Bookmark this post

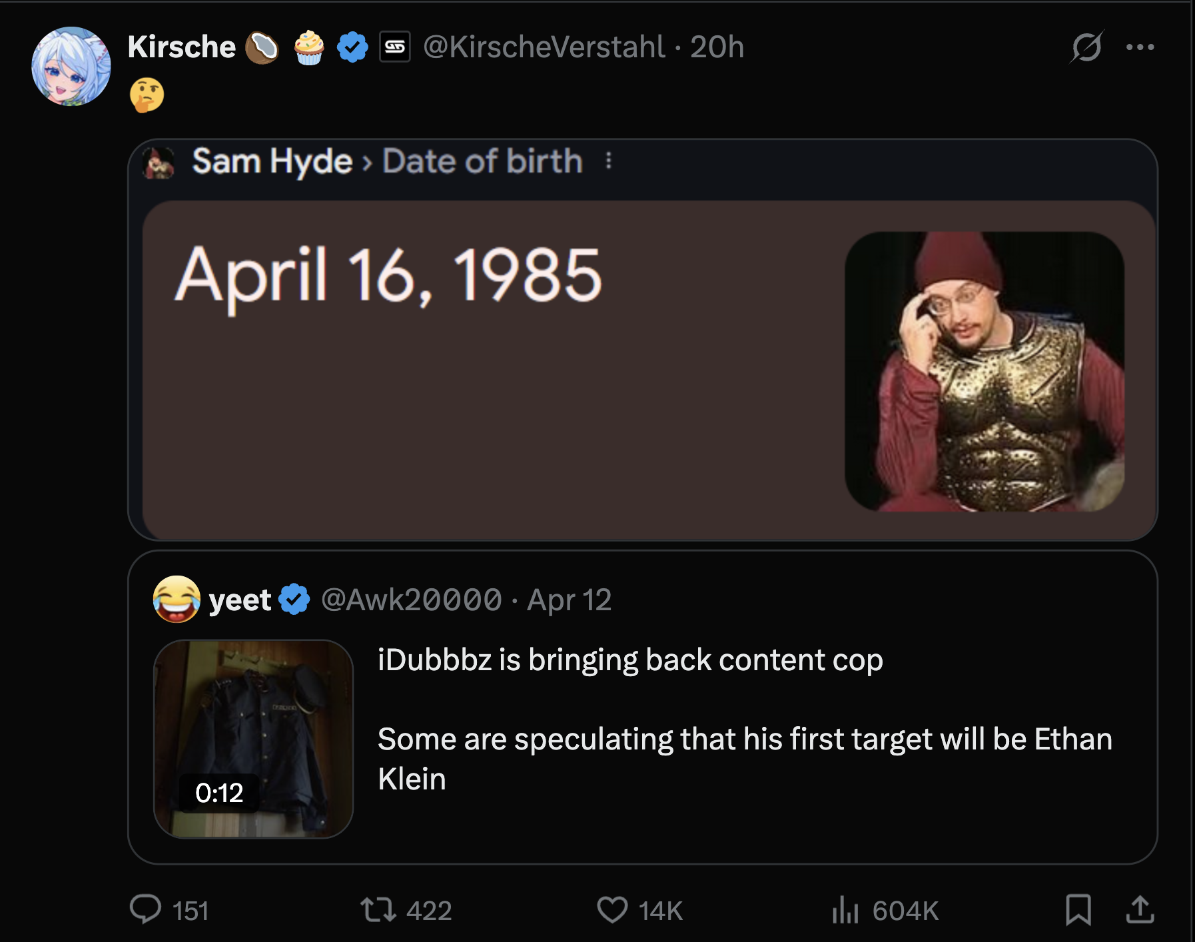pyautogui.click(x=1078, y=909)
